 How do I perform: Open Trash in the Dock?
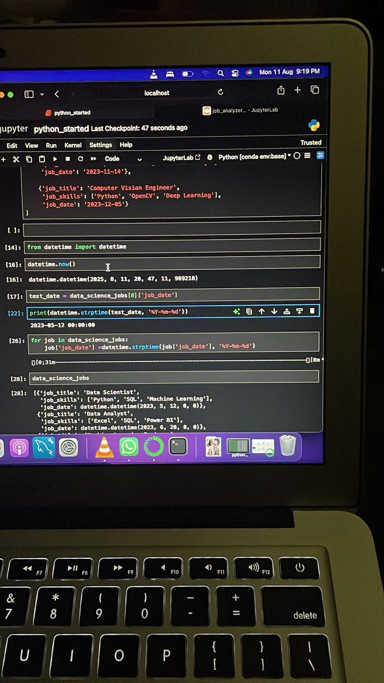288,446
